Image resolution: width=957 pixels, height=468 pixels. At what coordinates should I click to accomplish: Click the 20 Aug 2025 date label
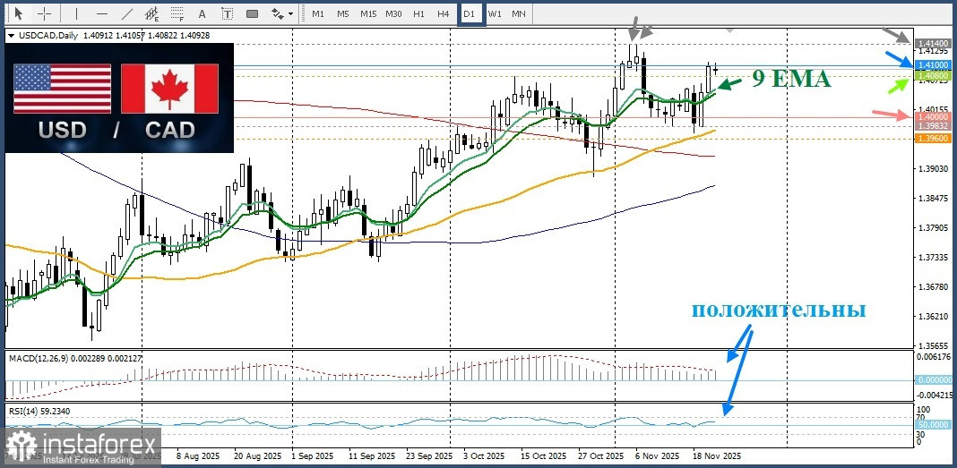(255, 455)
